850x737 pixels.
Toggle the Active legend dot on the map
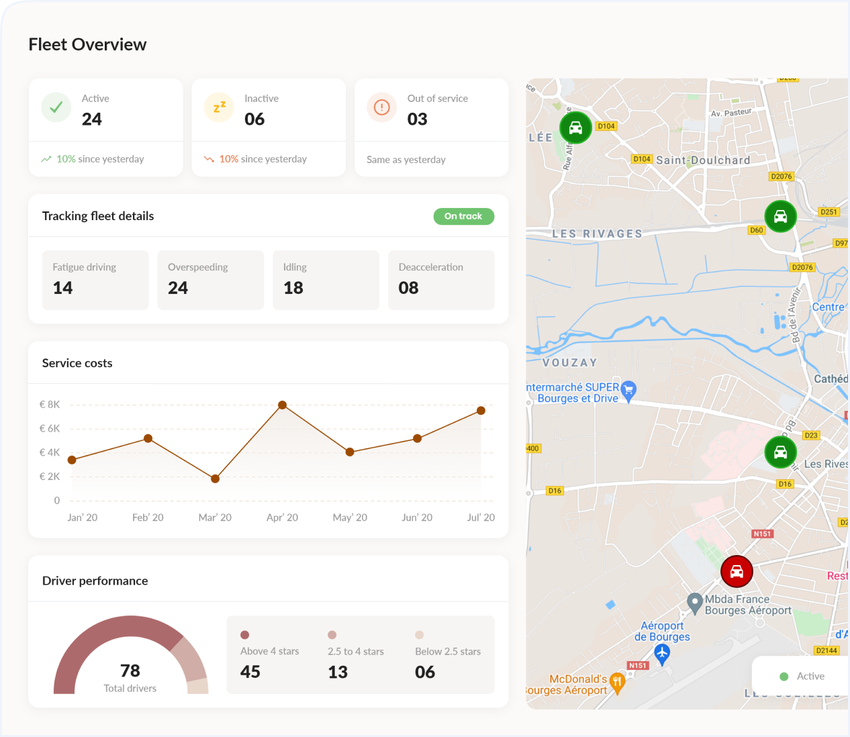(784, 677)
